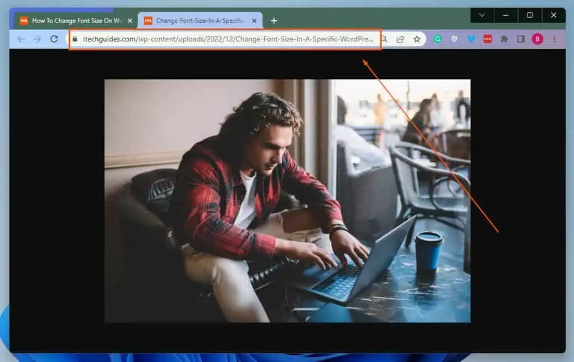Open the Grammarly extension

437,39
